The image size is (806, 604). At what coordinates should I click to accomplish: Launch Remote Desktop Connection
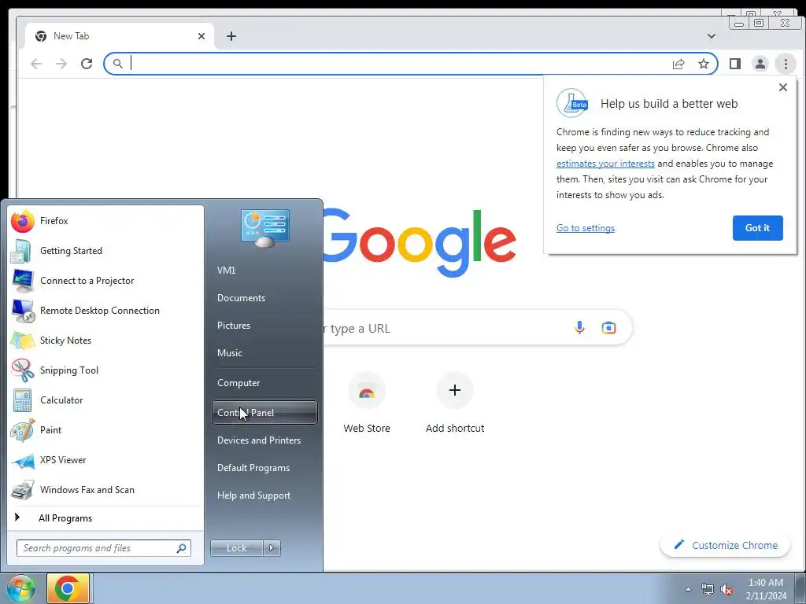click(105, 310)
